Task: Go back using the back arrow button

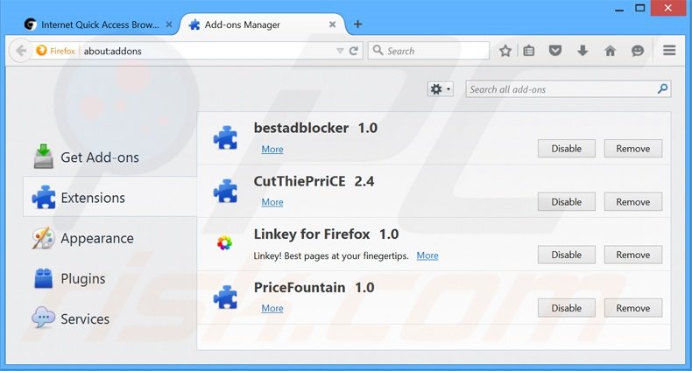Action: pyautogui.click(x=21, y=51)
